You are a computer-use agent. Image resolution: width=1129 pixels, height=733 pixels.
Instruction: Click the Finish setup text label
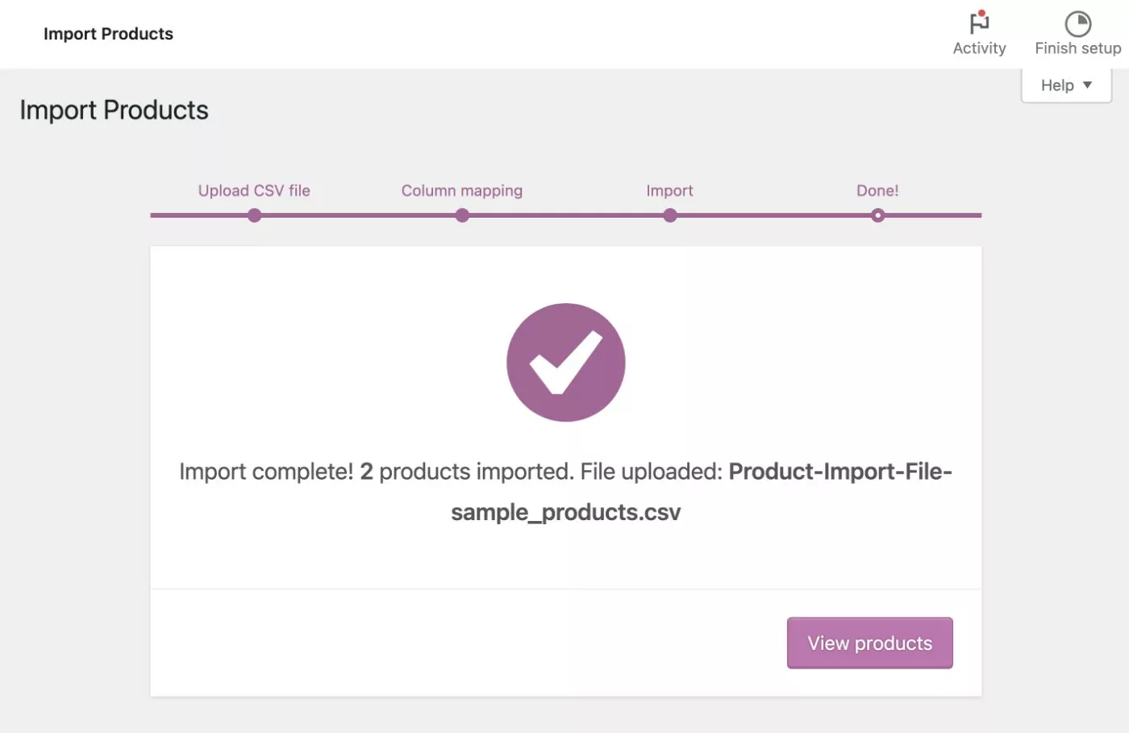(1077, 48)
